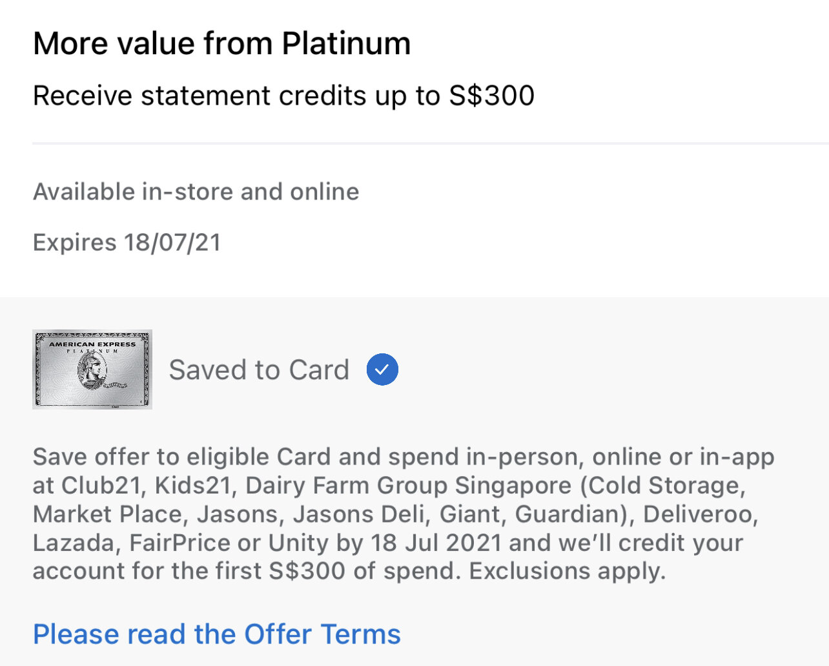Tap the 18 Jul 2021 date in description

click(436, 543)
